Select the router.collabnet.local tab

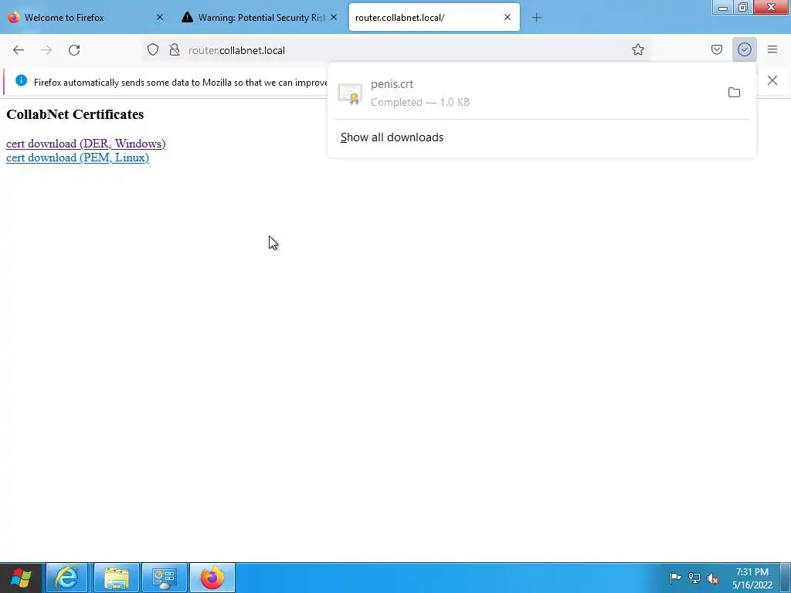point(434,18)
